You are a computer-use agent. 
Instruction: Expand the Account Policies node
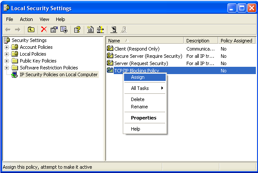[x=6, y=47]
